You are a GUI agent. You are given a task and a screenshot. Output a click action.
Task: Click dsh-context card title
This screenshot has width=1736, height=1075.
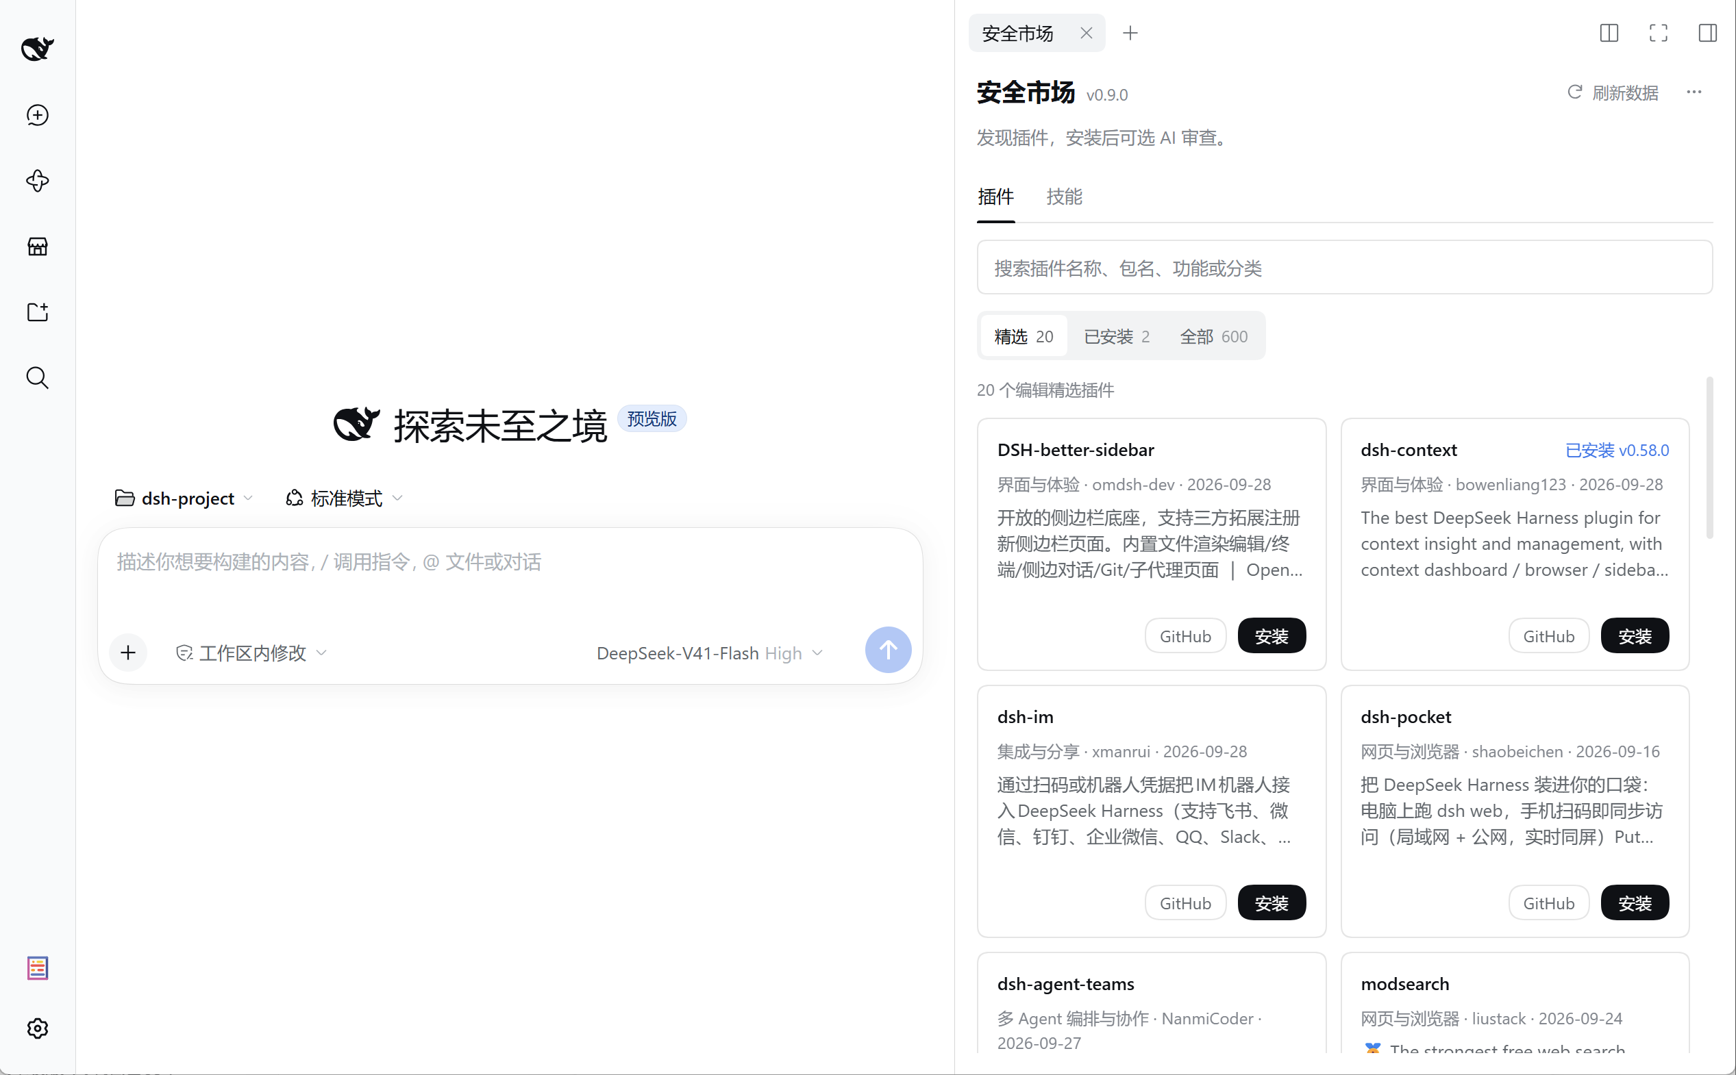point(1408,450)
